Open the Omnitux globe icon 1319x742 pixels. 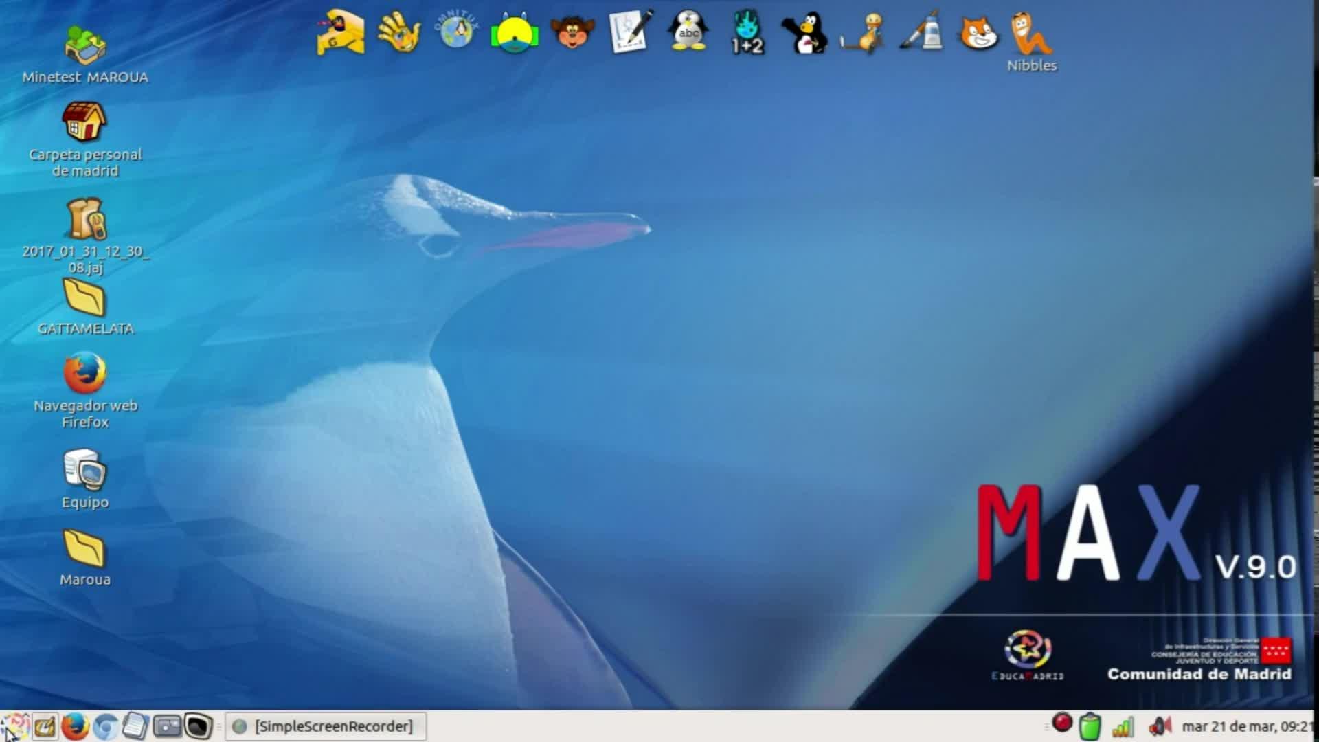(457, 32)
